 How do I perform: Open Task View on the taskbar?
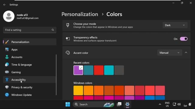[x=119, y=104]
